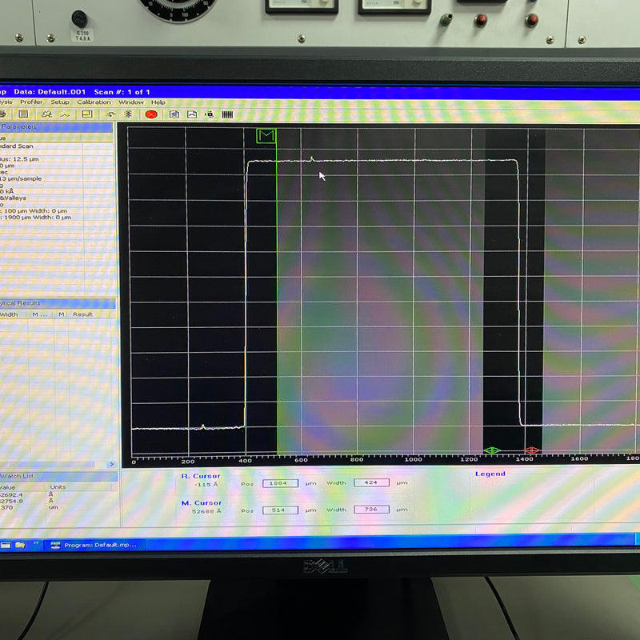The width and height of the screenshot is (640, 640).
Task: Click the '12.5 µm' radius parameter row
Action: coord(19,159)
